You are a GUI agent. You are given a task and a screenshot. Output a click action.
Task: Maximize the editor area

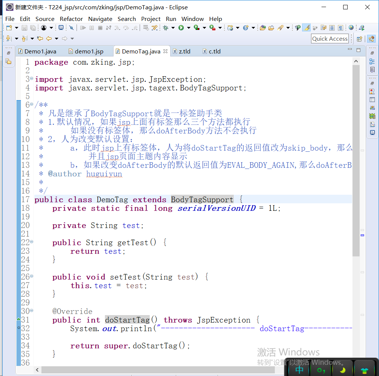click(x=358, y=50)
